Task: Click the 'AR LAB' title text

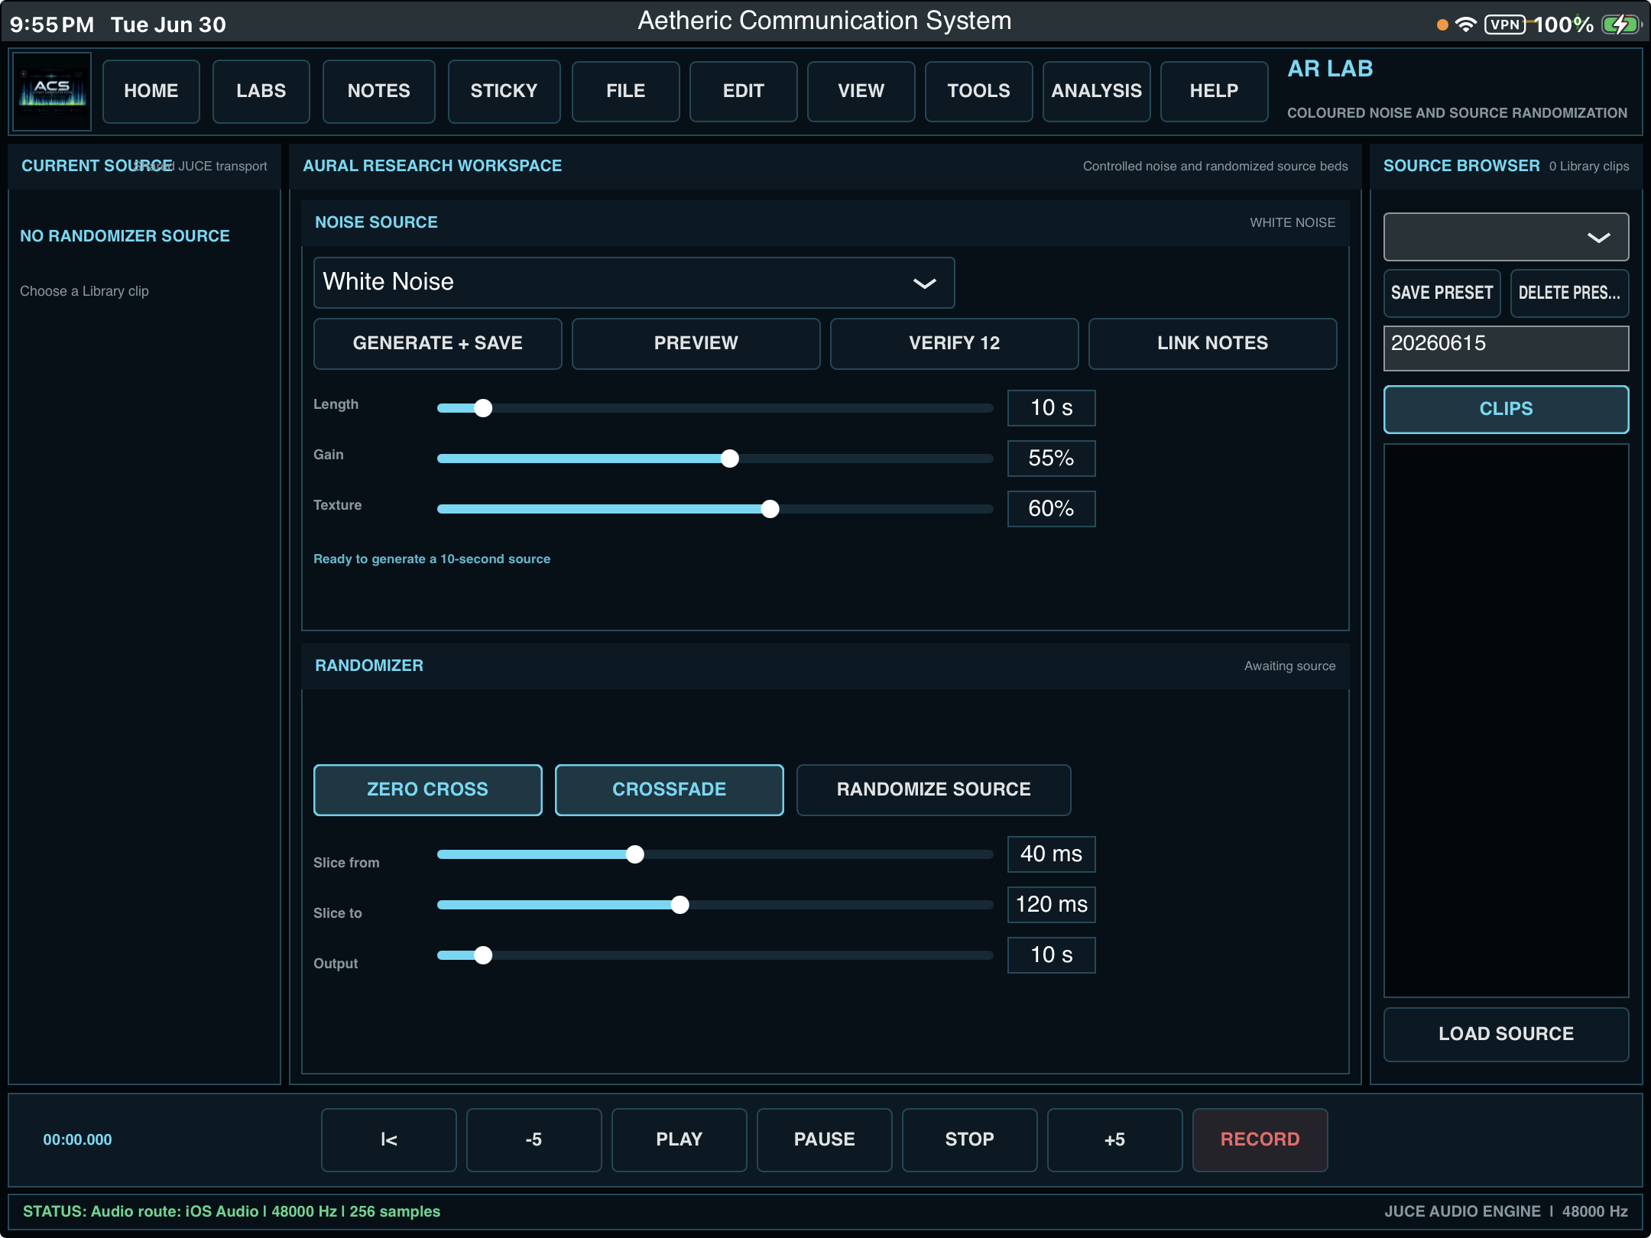Action: (x=1330, y=69)
